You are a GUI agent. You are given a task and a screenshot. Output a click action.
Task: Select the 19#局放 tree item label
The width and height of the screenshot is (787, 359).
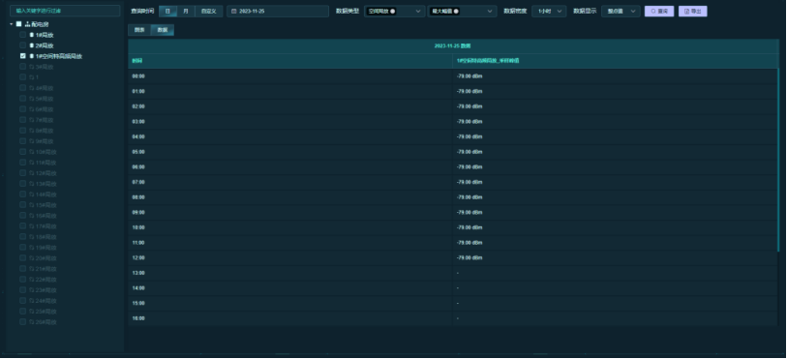coord(45,248)
